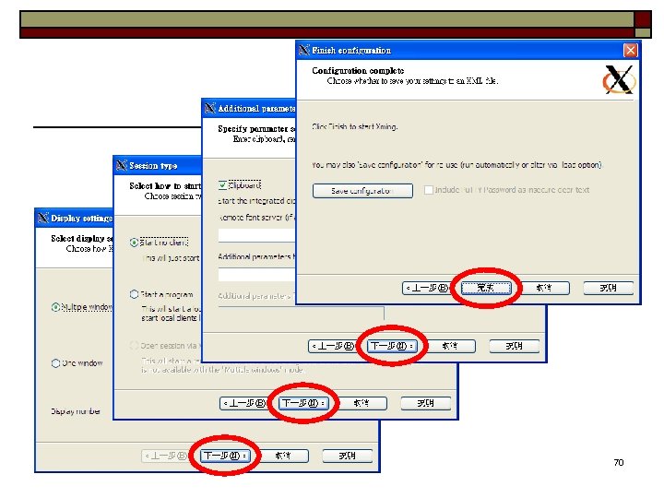Click 下一步 in Additional parameters window

(392, 346)
